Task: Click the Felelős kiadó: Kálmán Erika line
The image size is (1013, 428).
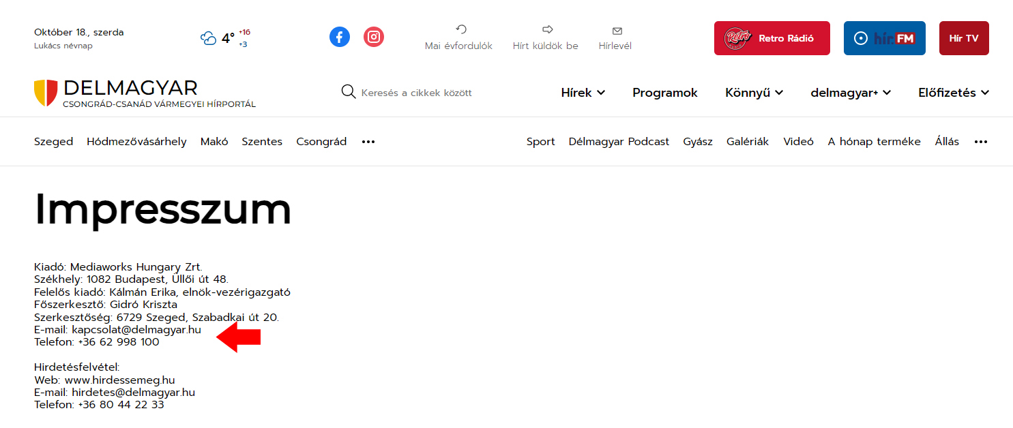Action: pos(162,292)
